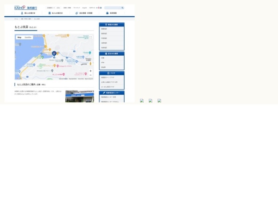Switch the map to Map view
This screenshot has width=278, height=209.
(19, 38)
